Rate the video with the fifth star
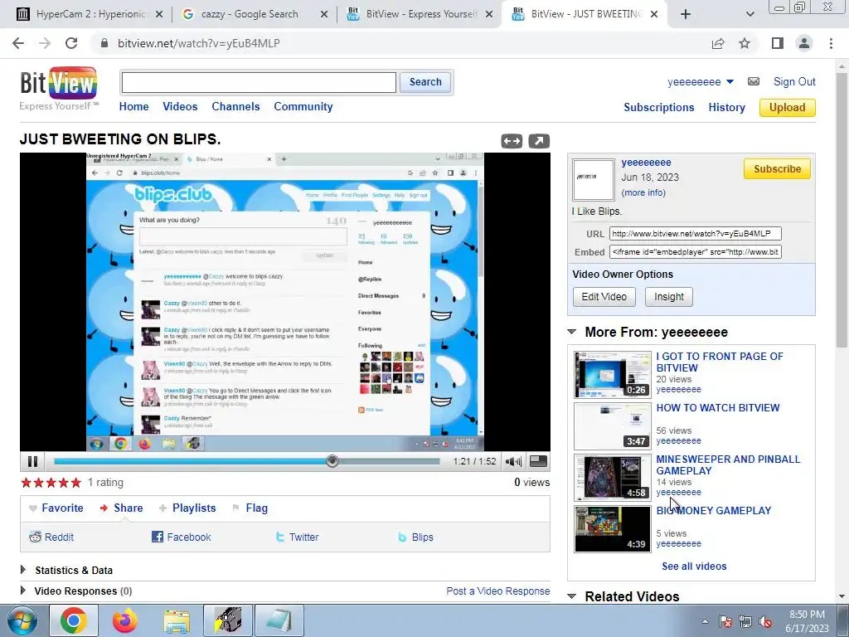Image resolution: width=849 pixels, height=637 pixels. (x=75, y=482)
